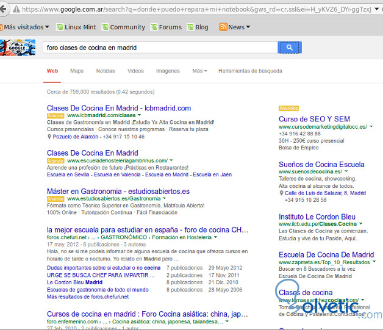Image resolution: width=383 pixels, height=330 pixels.
Task: Switch to the Noticias tab
Action: click(106, 71)
